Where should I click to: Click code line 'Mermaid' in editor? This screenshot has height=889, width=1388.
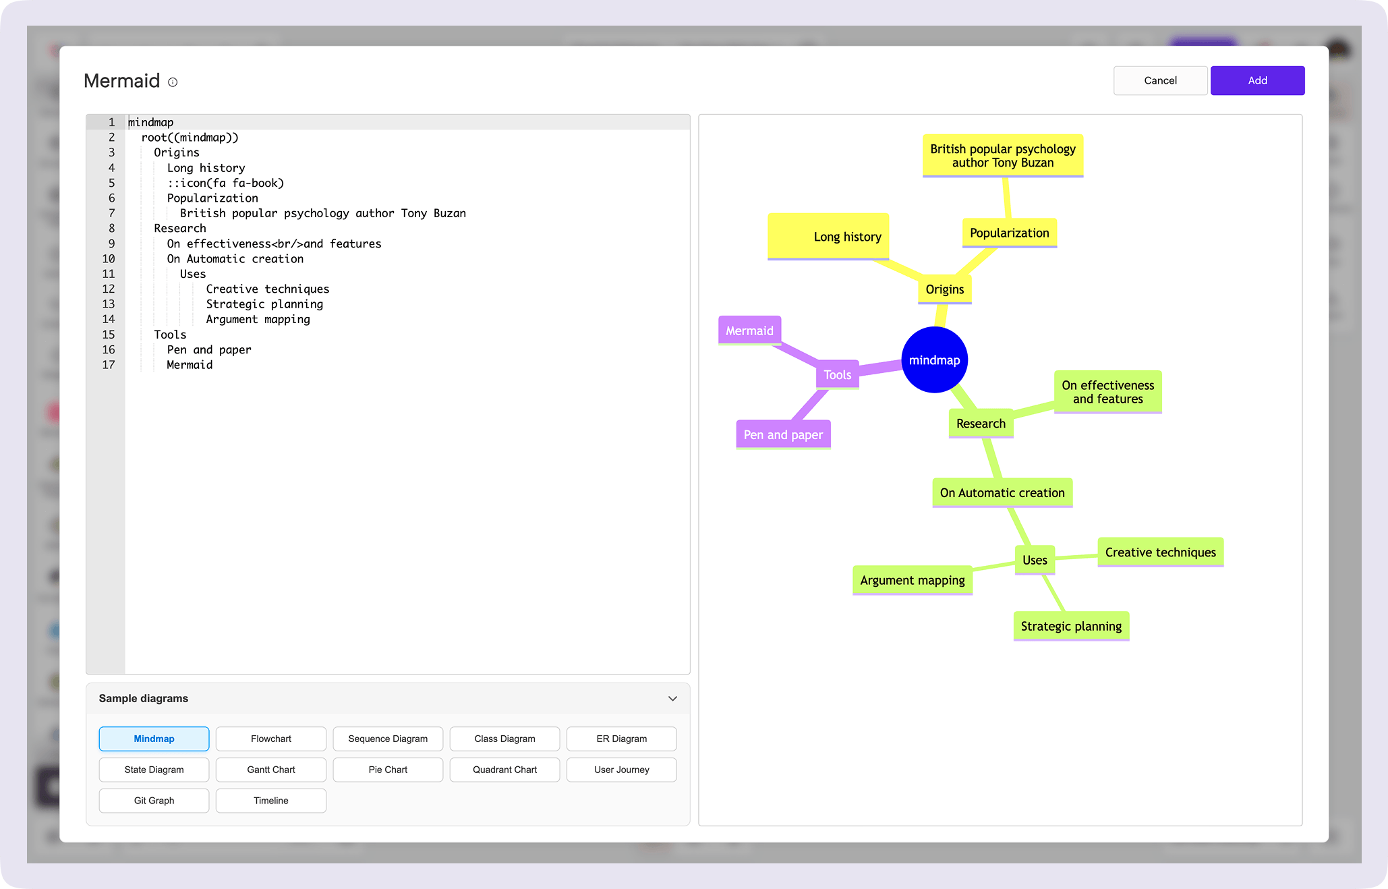point(190,365)
